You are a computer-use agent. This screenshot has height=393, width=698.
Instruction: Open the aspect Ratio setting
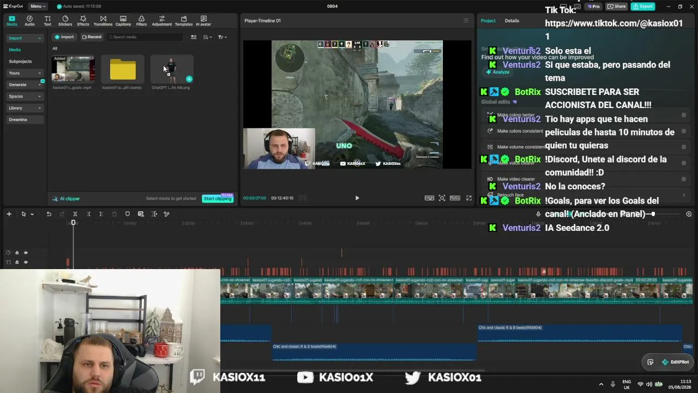455,198
